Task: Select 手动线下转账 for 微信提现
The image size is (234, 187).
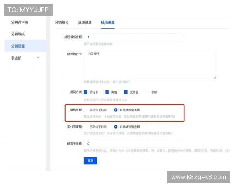Action: pyautogui.click(x=86, y=110)
